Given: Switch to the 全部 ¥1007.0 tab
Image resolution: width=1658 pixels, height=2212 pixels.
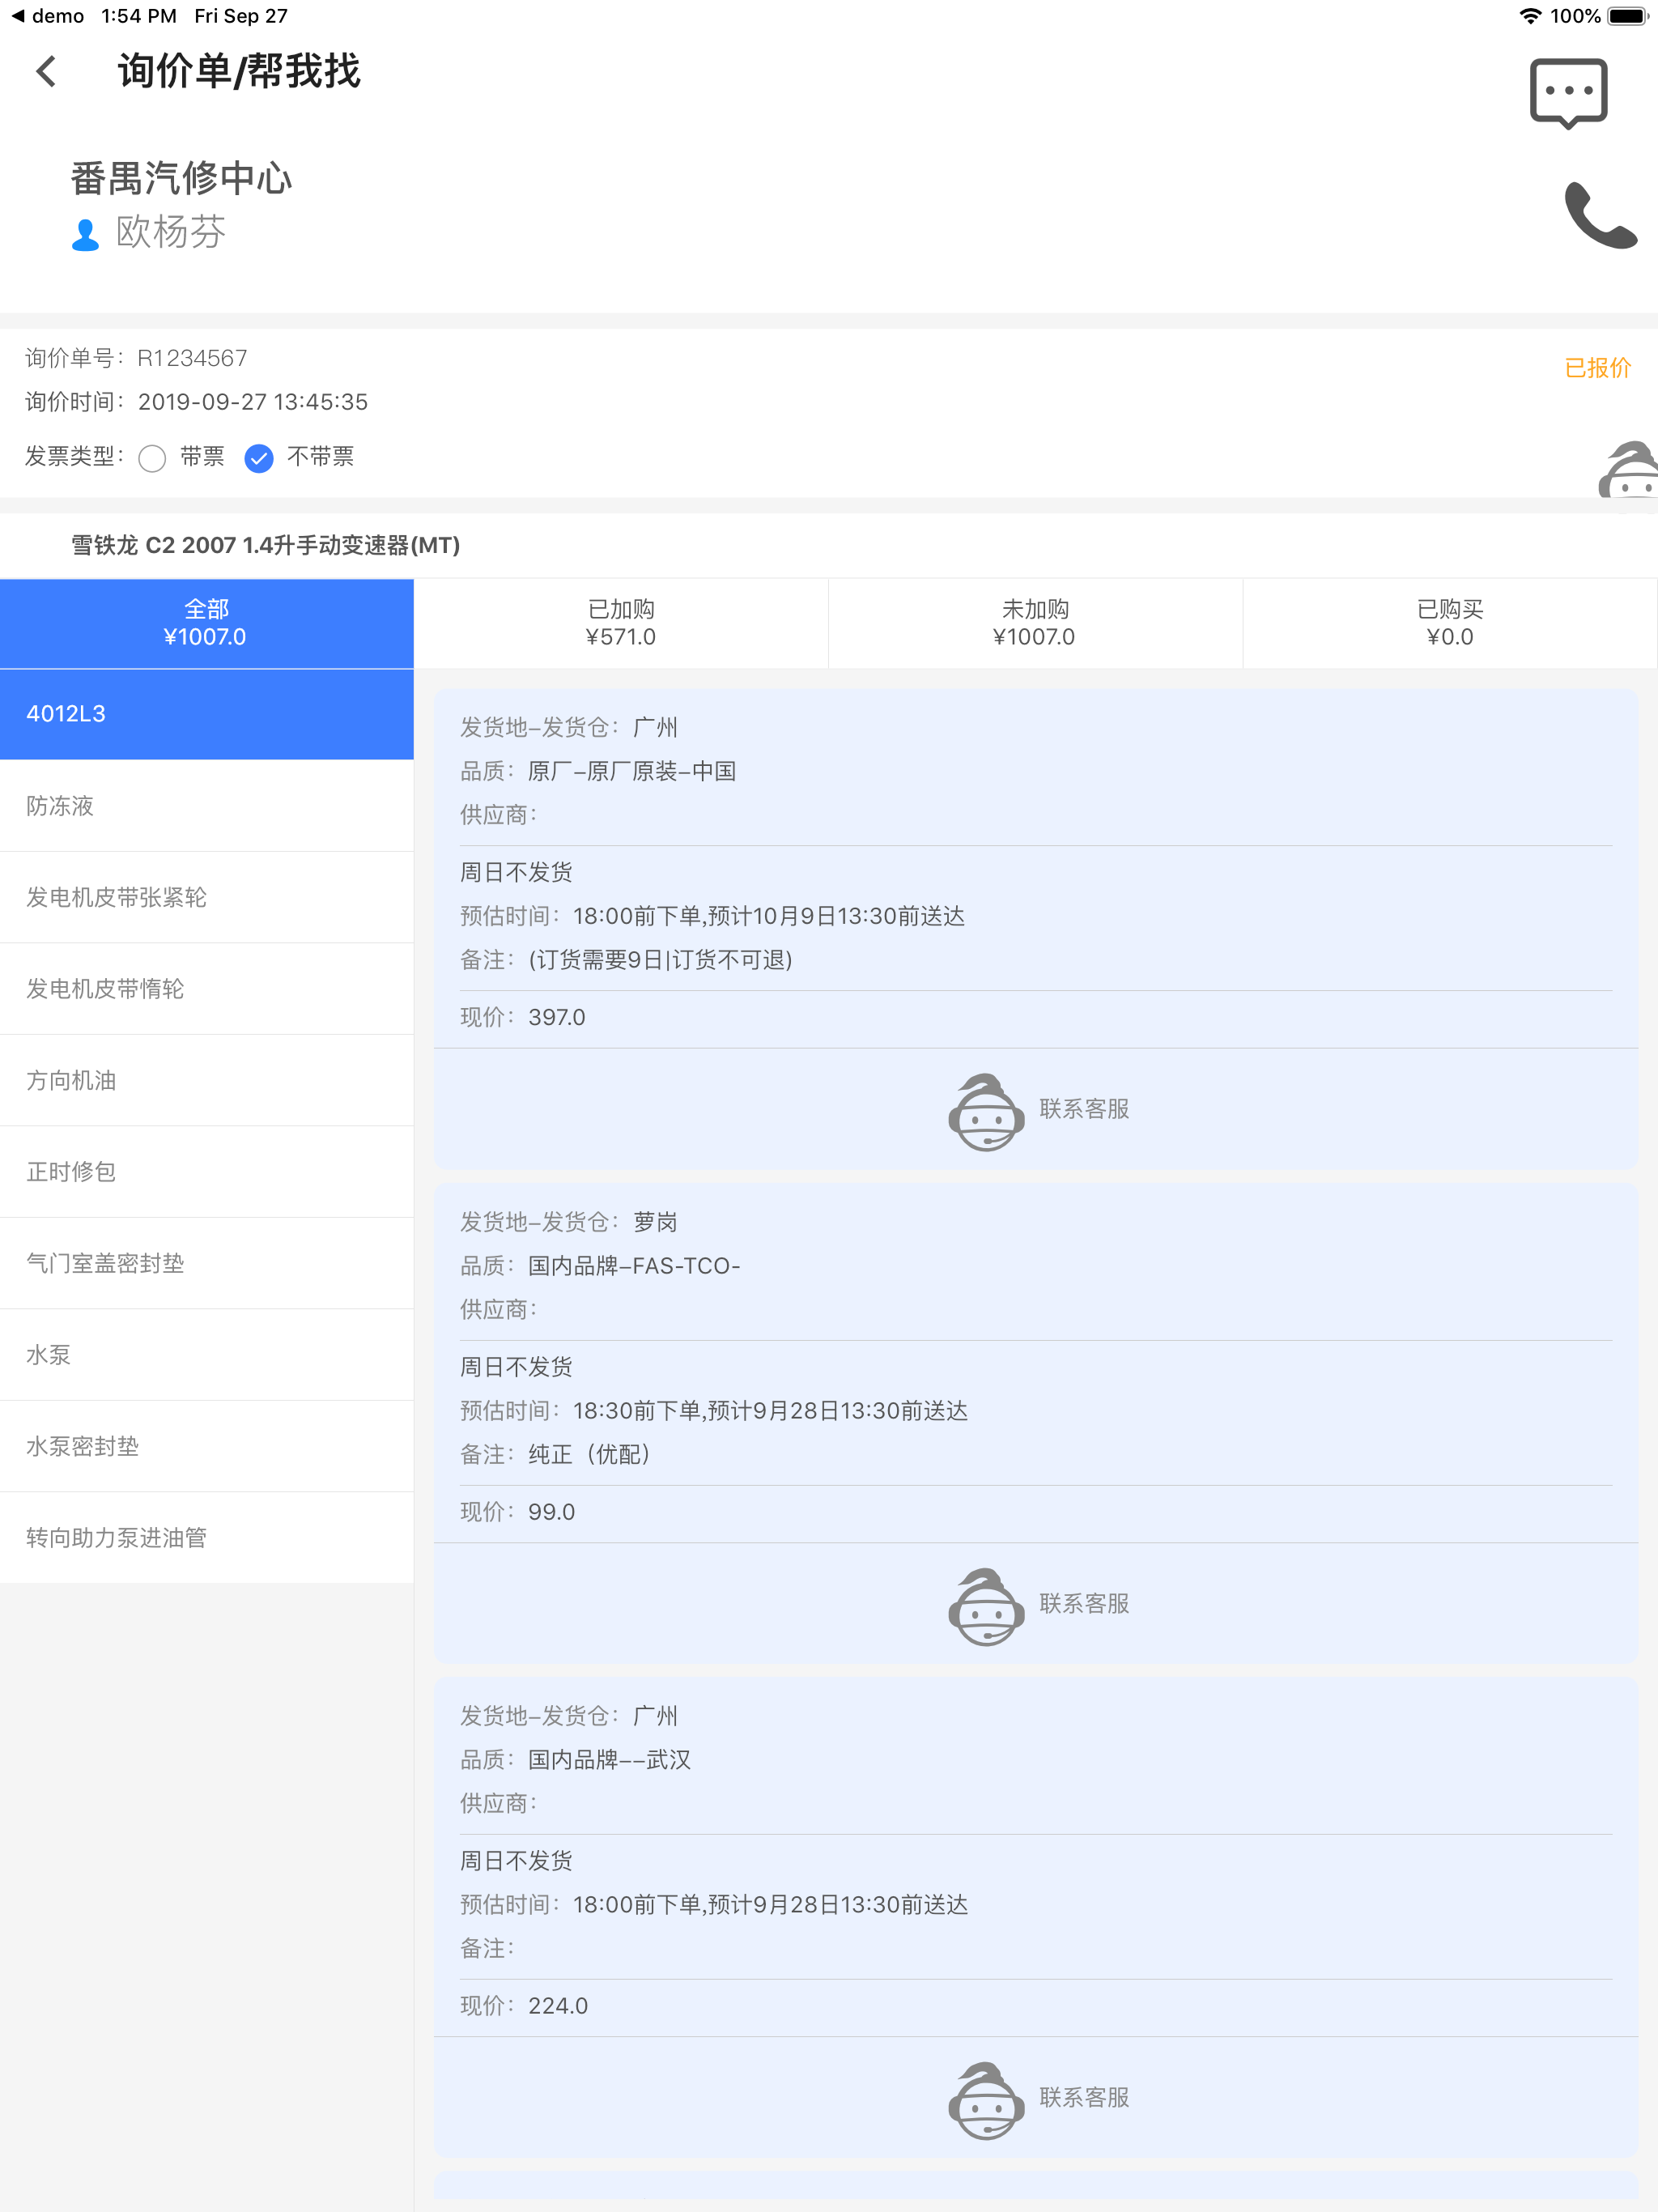Looking at the screenshot, I should 207,623.
